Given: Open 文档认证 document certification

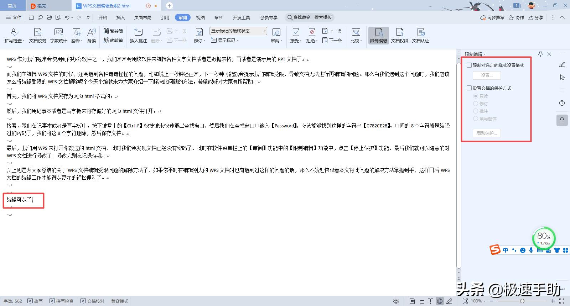Looking at the screenshot, I should click(421, 36).
